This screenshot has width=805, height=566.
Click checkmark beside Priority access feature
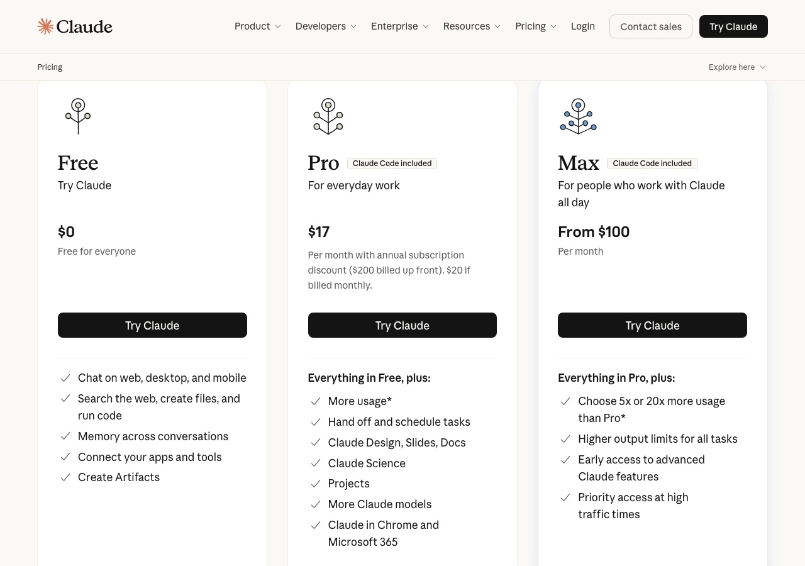565,497
